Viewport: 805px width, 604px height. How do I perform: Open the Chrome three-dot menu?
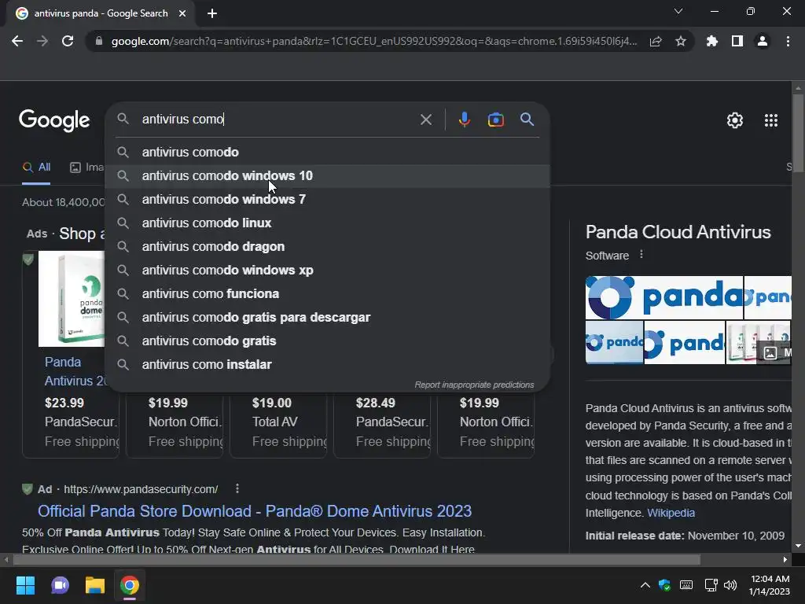[788, 41]
